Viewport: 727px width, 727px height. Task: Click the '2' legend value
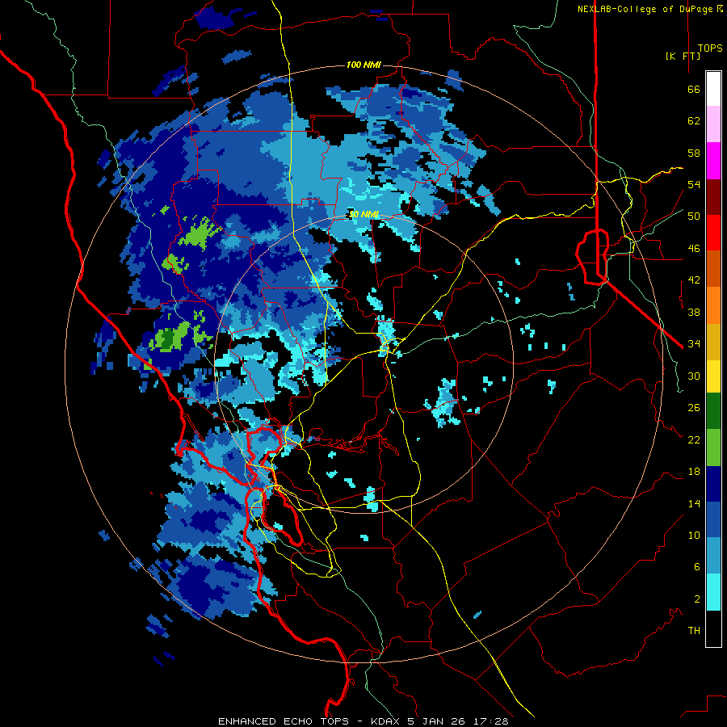(697, 599)
